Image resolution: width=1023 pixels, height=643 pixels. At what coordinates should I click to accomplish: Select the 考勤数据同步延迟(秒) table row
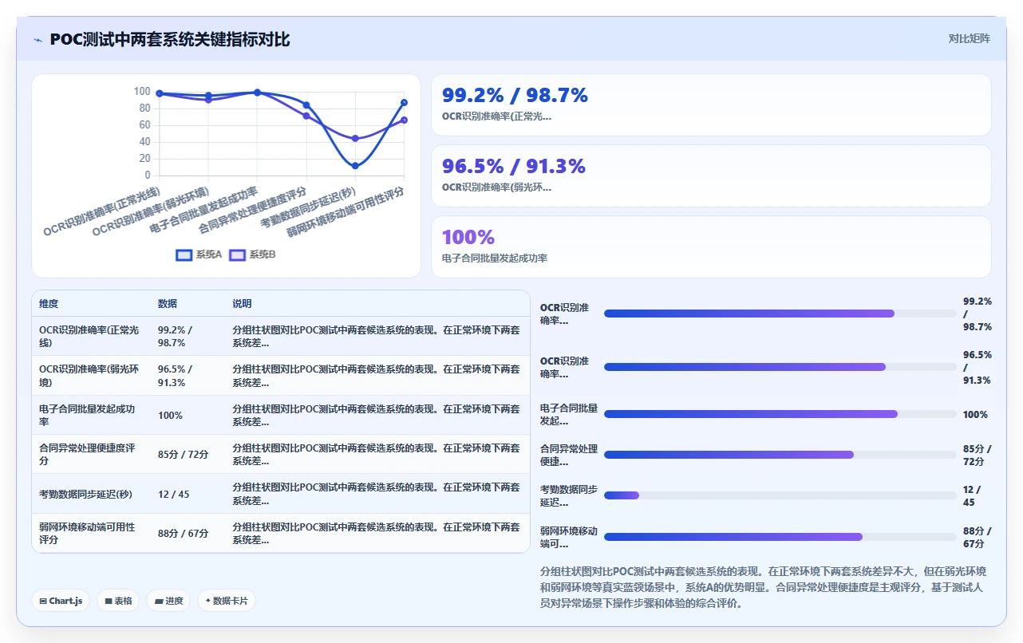[281, 494]
